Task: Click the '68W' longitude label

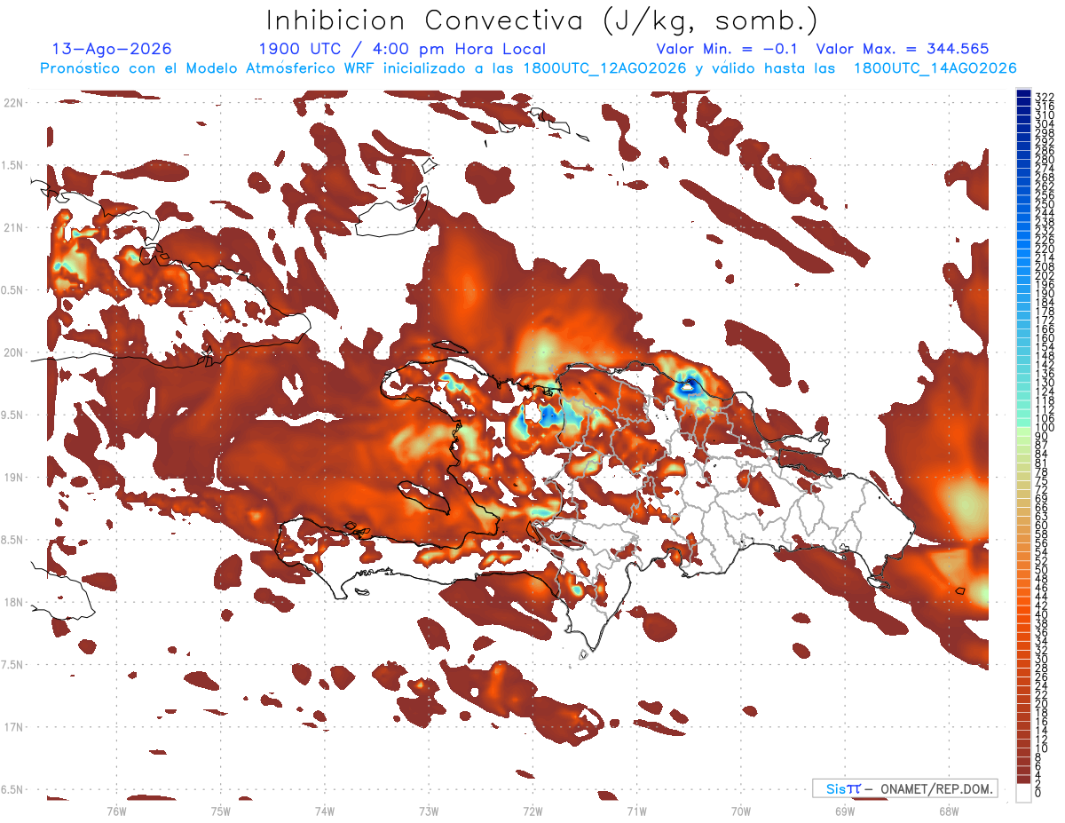Action: click(x=948, y=811)
